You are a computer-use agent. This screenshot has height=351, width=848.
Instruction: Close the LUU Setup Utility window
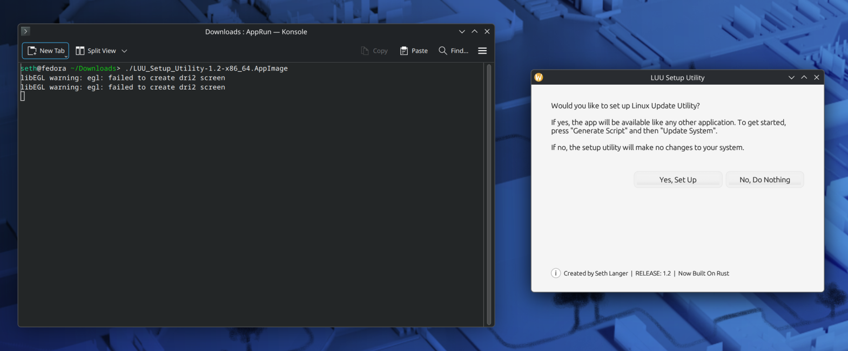coord(817,78)
